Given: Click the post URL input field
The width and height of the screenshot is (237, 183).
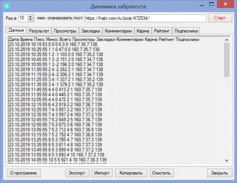Looking at the screenshot, I should (144, 18).
